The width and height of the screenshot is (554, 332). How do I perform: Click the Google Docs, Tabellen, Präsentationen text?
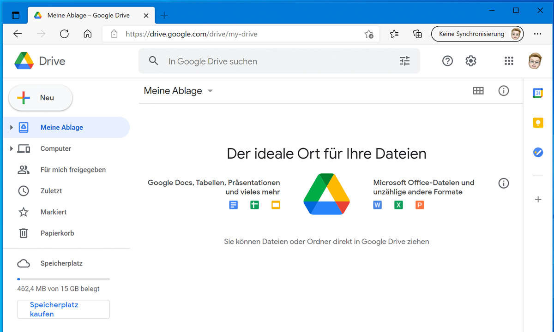tap(214, 187)
